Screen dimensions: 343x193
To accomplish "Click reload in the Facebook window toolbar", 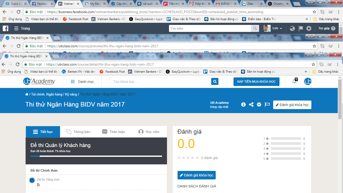I will tap(19, 12).
